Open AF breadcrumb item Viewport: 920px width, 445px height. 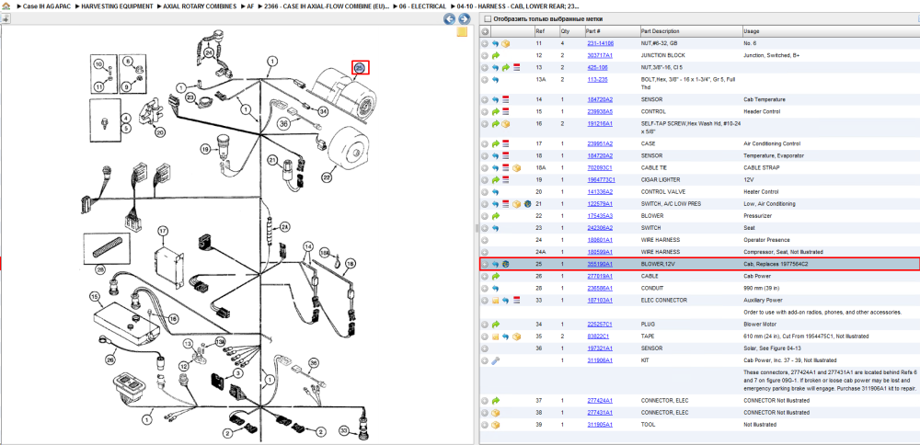click(250, 6)
